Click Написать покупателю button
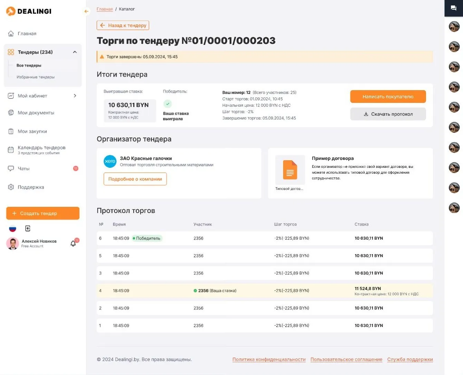The width and height of the screenshot is (463, 375). [x=388, y=97]
